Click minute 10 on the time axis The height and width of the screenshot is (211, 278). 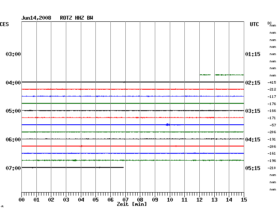click(170, 200)
